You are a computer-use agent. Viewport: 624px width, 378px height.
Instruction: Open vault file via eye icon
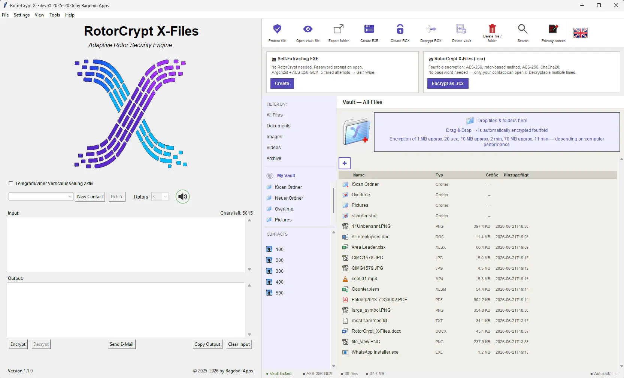pos(308,29)
